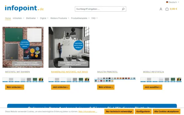Screen dimensions: 184x115
Task: Open the office wall frameless board image
Action: (69, 47)
